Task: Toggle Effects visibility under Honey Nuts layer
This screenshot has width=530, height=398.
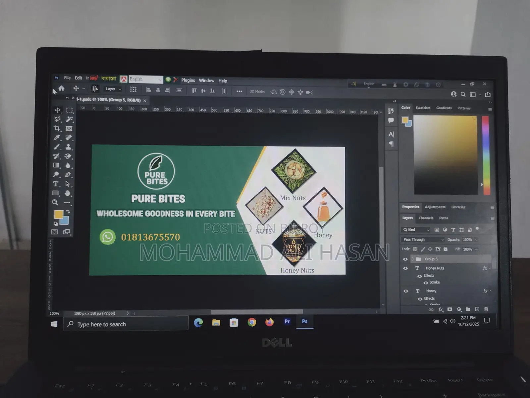Action: click(420, 276)
